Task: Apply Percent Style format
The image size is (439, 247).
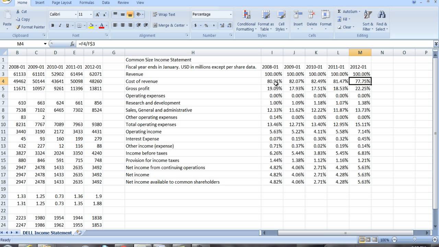Action: tap(206, 25)
